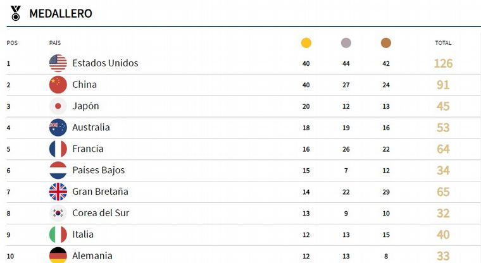Click the Germany flag icon
Viewport: 481px width, 263px height.
tap(58, 255)
